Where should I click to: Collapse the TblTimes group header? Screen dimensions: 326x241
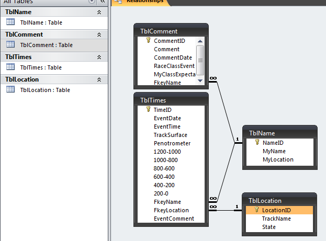pos(99,57)
